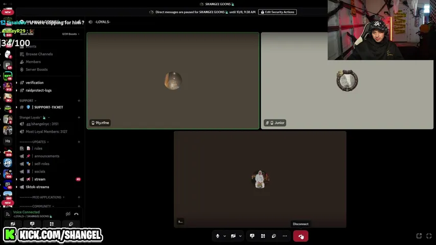The height and width of the screenshot is (245, 436).
Task: Open the Hs server in server list
Action: click(8, 141)
